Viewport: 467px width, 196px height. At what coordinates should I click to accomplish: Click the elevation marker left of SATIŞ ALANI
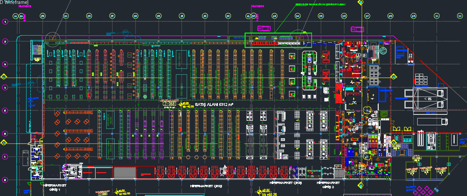tap(181, 104)
